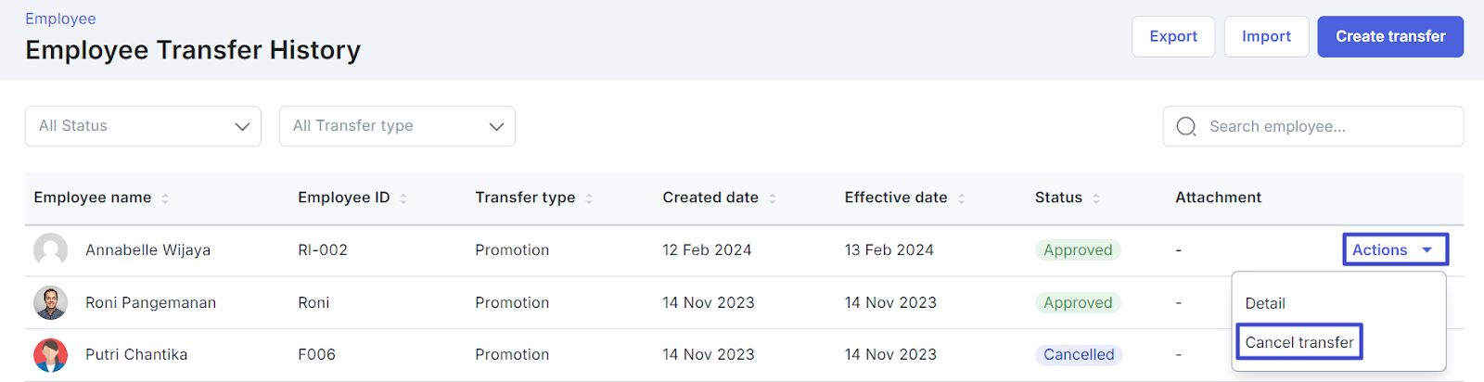1484x382 pixels.
Task: Click the Import button
Action: (x=1266, y=37)
